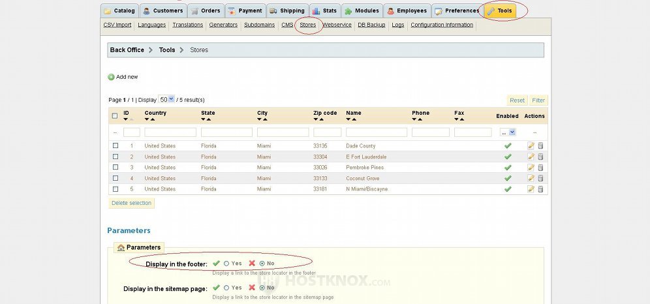Sort Zip code column descending arrow
Screen dimensions: 650x304
[316, 119]
